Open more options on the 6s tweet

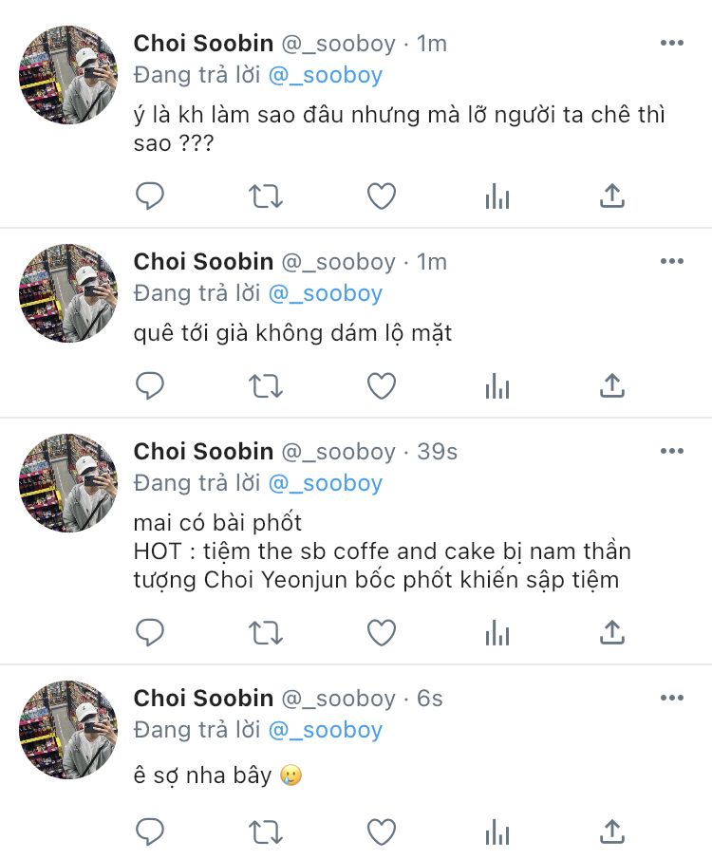(672, 698)
